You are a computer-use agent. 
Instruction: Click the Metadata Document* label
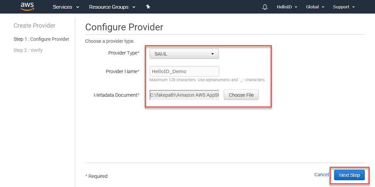point(116,95)
